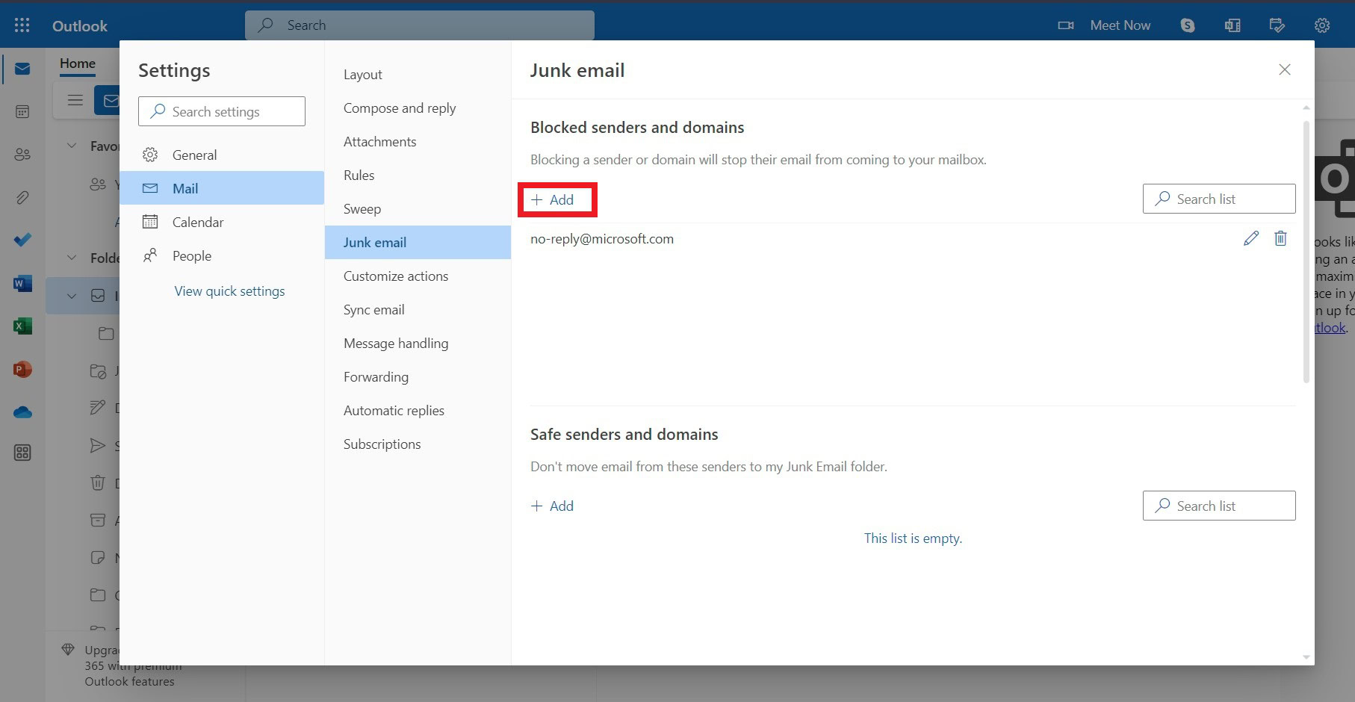This screenshot has width=1355, height=702.
Task: Launch Excel from the left rail
Action: tap(22, 326)
